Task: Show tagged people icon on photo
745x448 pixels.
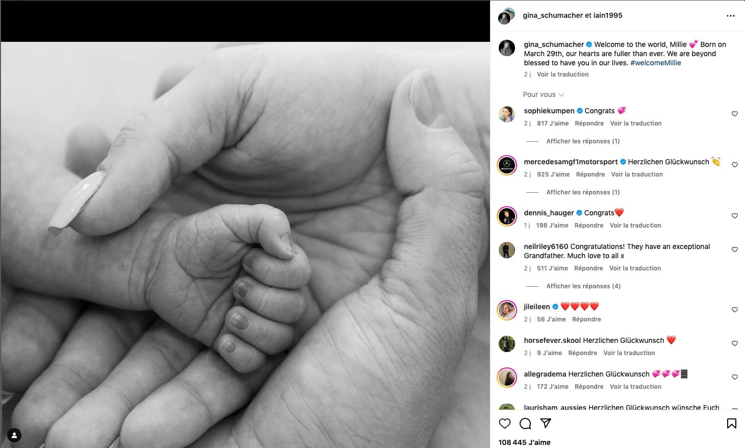Action: click(x=14, y=435)
